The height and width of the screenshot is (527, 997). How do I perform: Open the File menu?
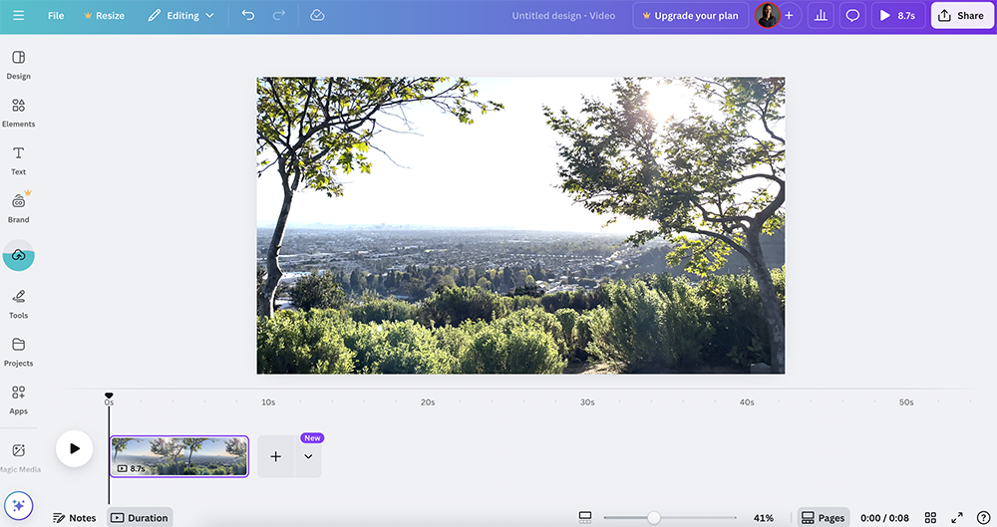pos(56,15)
